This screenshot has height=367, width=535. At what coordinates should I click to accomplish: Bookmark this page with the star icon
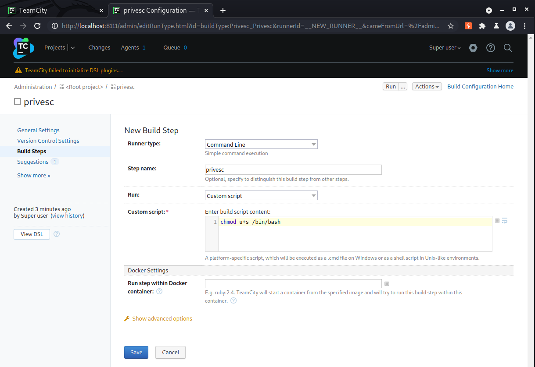click(451, 26)
